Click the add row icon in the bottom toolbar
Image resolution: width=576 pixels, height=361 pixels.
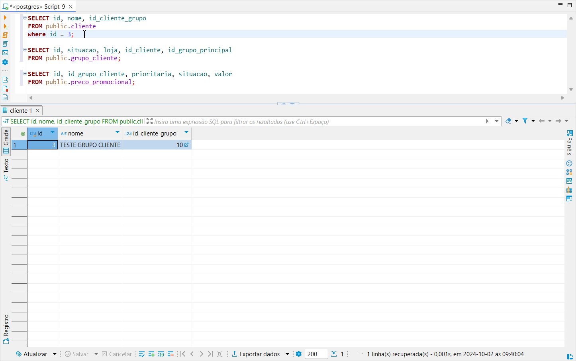pos(151,354)
